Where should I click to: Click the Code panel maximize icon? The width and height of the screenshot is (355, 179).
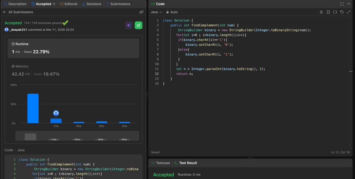(x=342, y=4)
